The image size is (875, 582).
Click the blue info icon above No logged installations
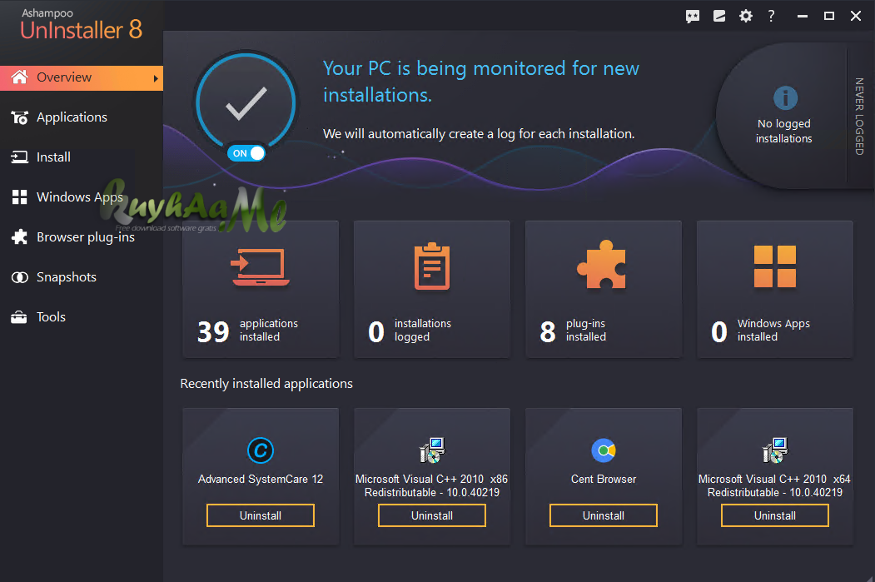785,98
